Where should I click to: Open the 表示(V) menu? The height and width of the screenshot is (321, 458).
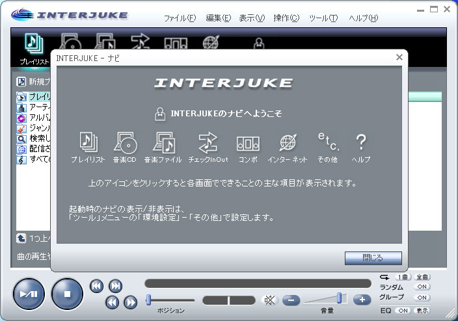point(252,18)
